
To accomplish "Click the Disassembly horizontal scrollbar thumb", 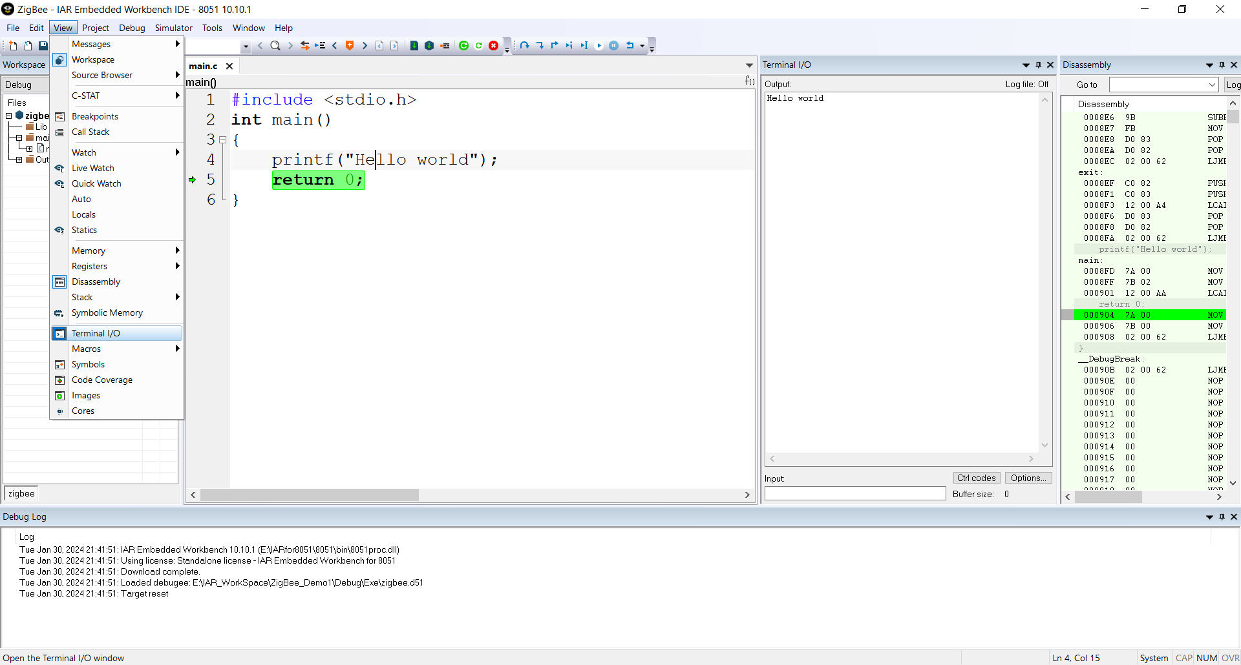I will 1108,496.
